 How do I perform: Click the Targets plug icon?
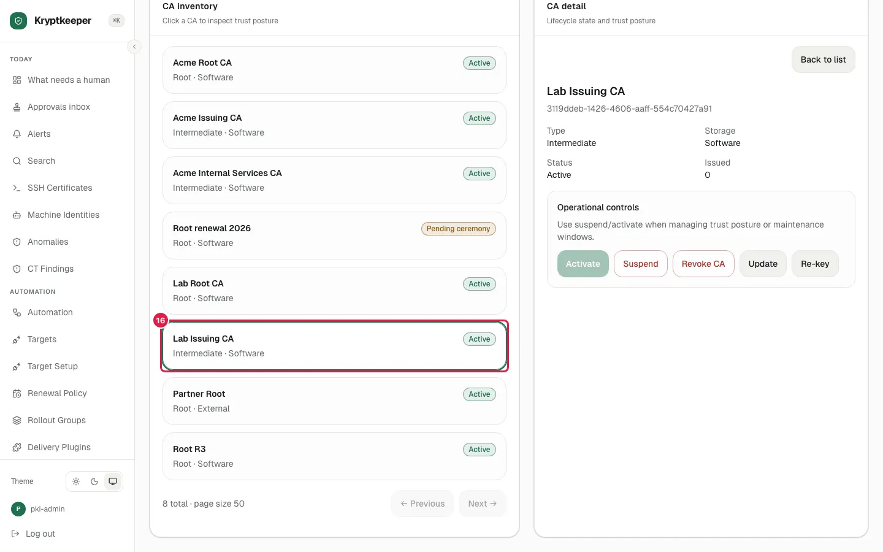[17, 340]
